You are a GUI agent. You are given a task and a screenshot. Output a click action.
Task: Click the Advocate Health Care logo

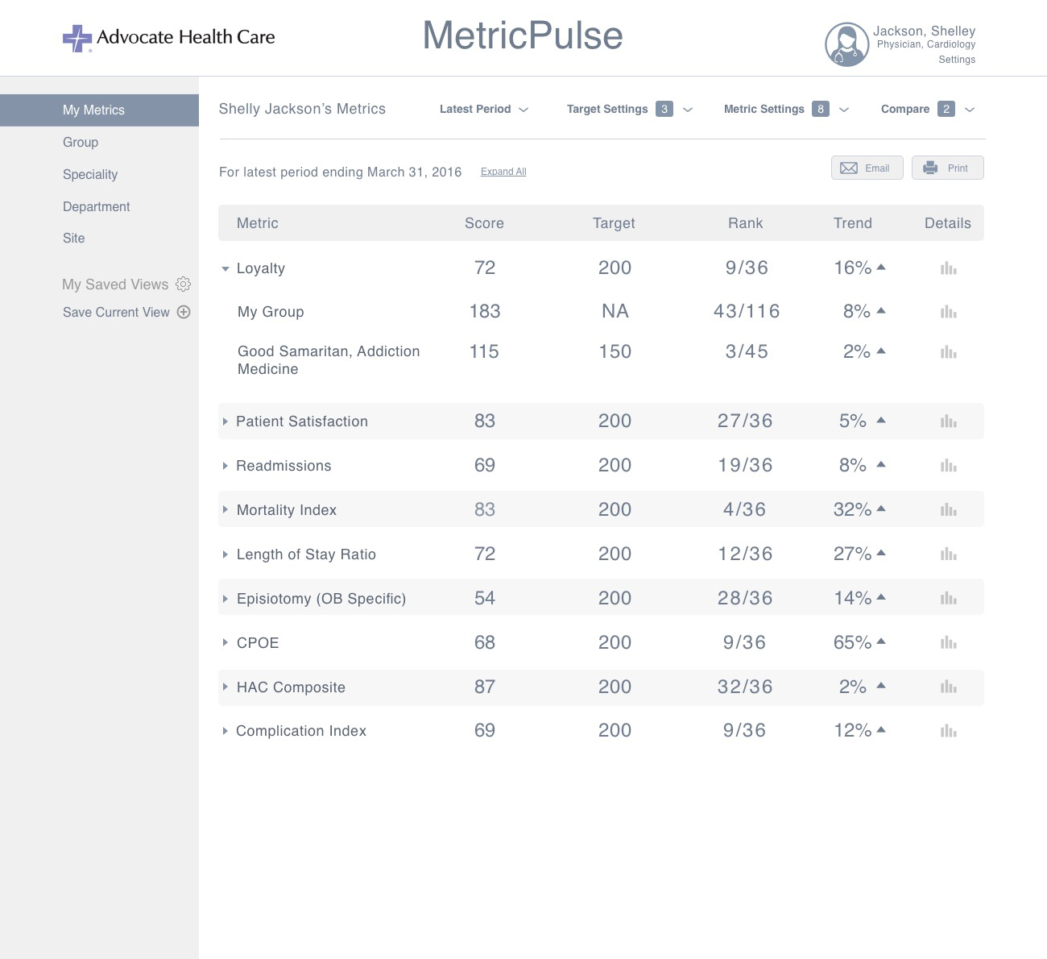coord(169,38)
